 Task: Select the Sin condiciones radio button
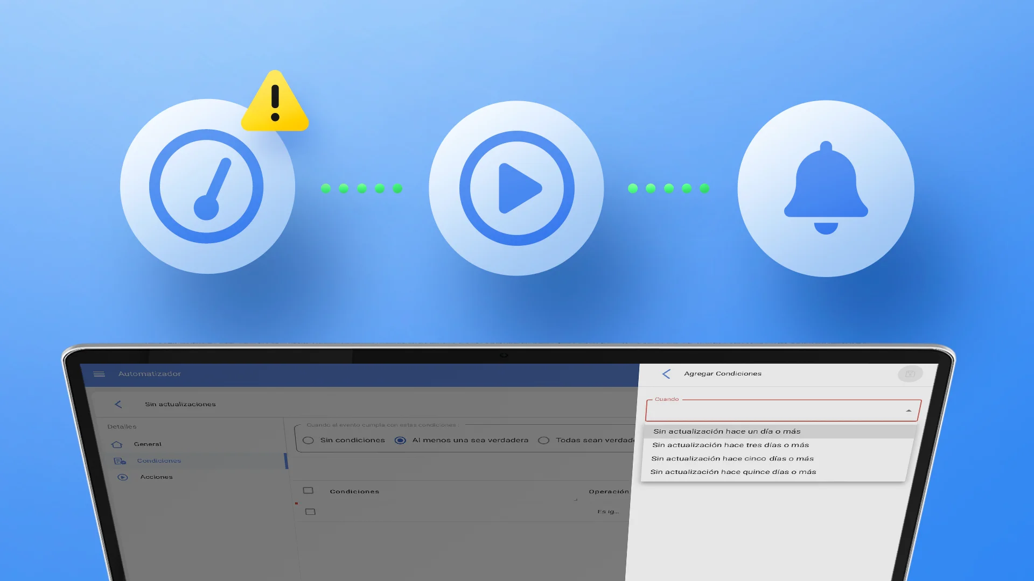coord(308,440)
